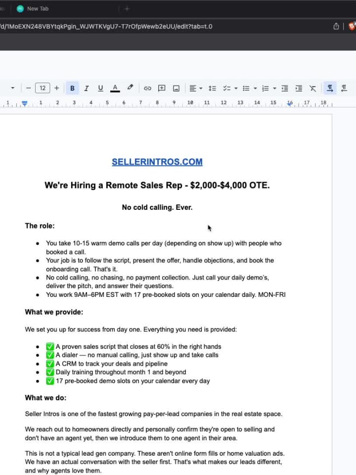Click the right indent marker on ruler
Screen dimensions: 356x475
click(x=290, y=103)
